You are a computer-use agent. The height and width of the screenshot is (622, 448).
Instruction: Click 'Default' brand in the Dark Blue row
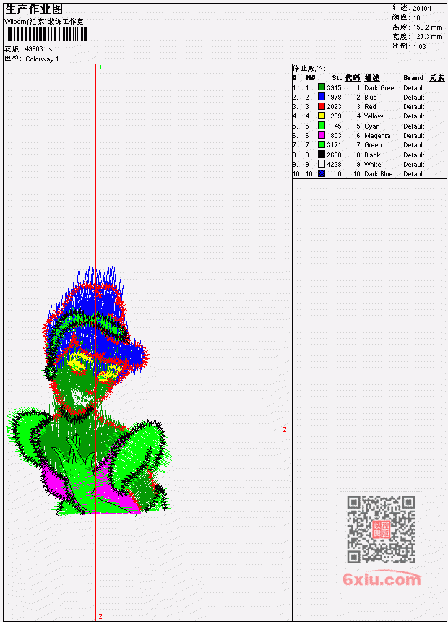[x=414, y=174]
